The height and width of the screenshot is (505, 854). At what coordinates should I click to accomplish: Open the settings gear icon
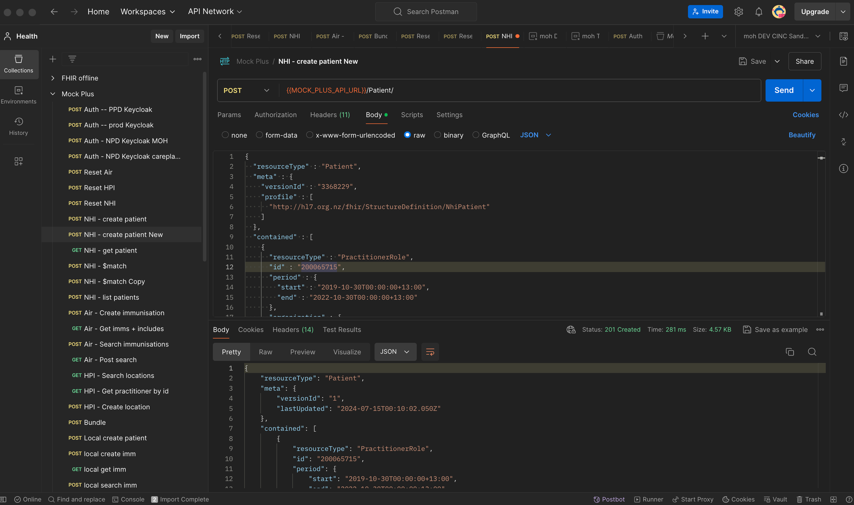tap(738, 12)
